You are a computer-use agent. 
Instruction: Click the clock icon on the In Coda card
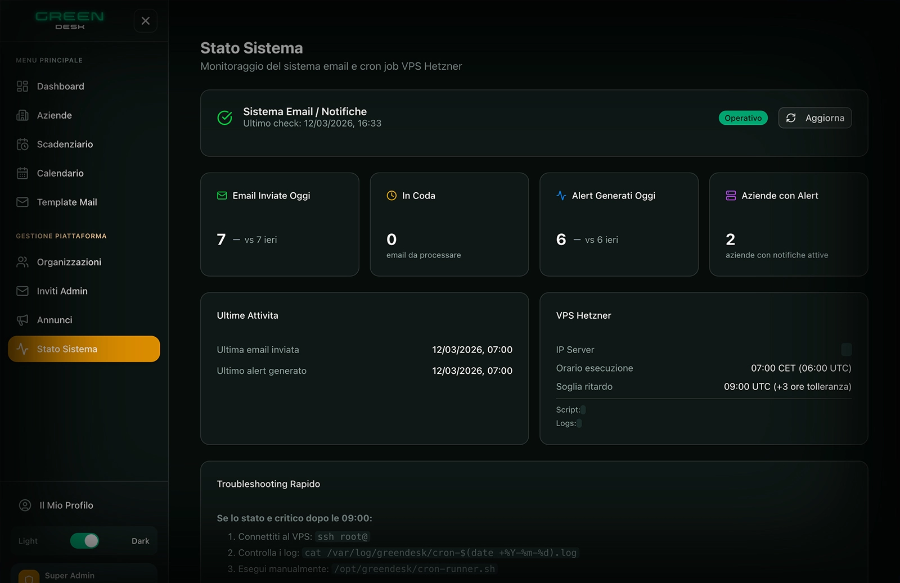(392, 196)
